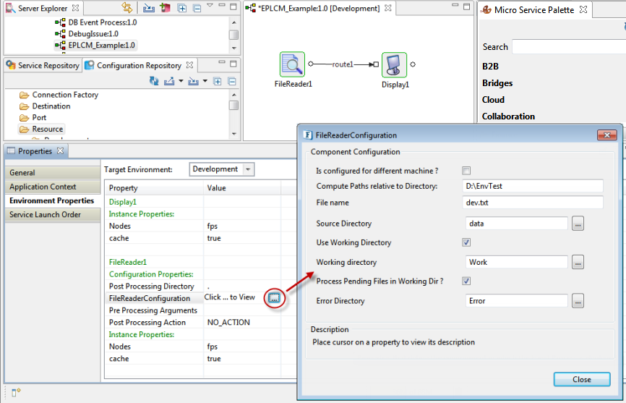Viewport: 626px width, 403px height.
Task: Click the ellipsis button for FileReaderConfiguration row
Action: point(274,297)
